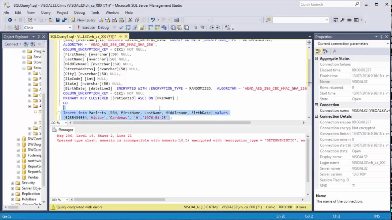Expand the Replication node in Object Explorer
The image size is (392, 220).
[12, 194]
